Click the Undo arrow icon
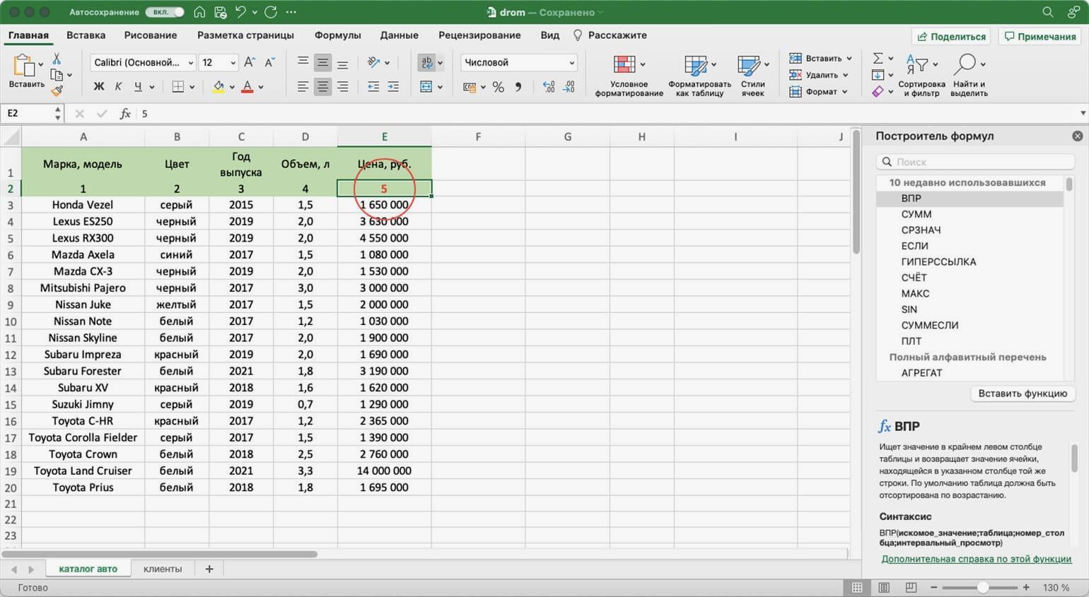The height and width of the screenshot is (597, 1089). (240, 12)
